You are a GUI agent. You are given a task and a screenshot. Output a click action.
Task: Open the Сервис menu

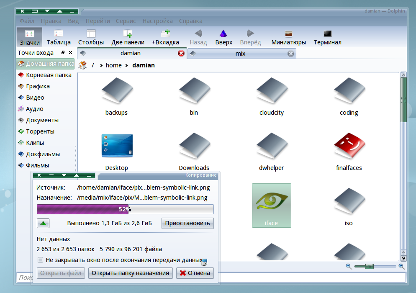pos(126,21)
